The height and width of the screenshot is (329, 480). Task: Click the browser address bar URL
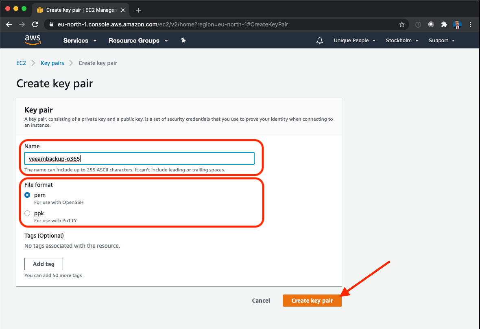point(174,24)
